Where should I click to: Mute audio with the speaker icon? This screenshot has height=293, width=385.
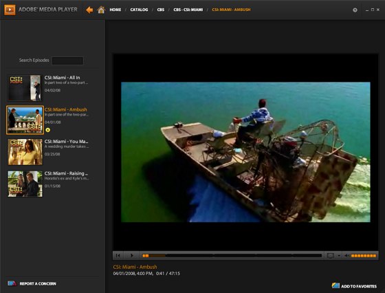346,256
